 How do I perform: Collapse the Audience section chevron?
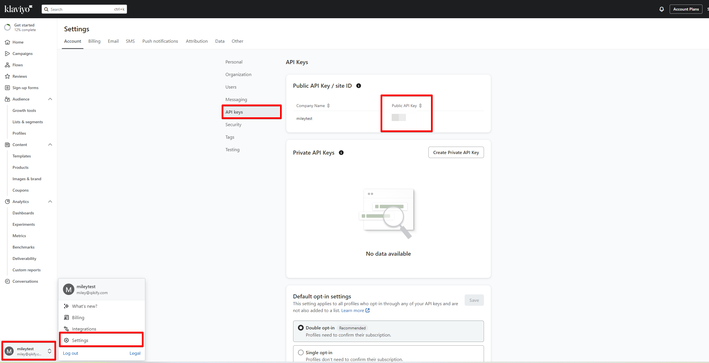coord(50,99)
